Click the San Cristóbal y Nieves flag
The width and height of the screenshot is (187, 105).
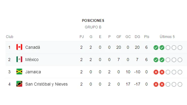[x=19, y=84]
